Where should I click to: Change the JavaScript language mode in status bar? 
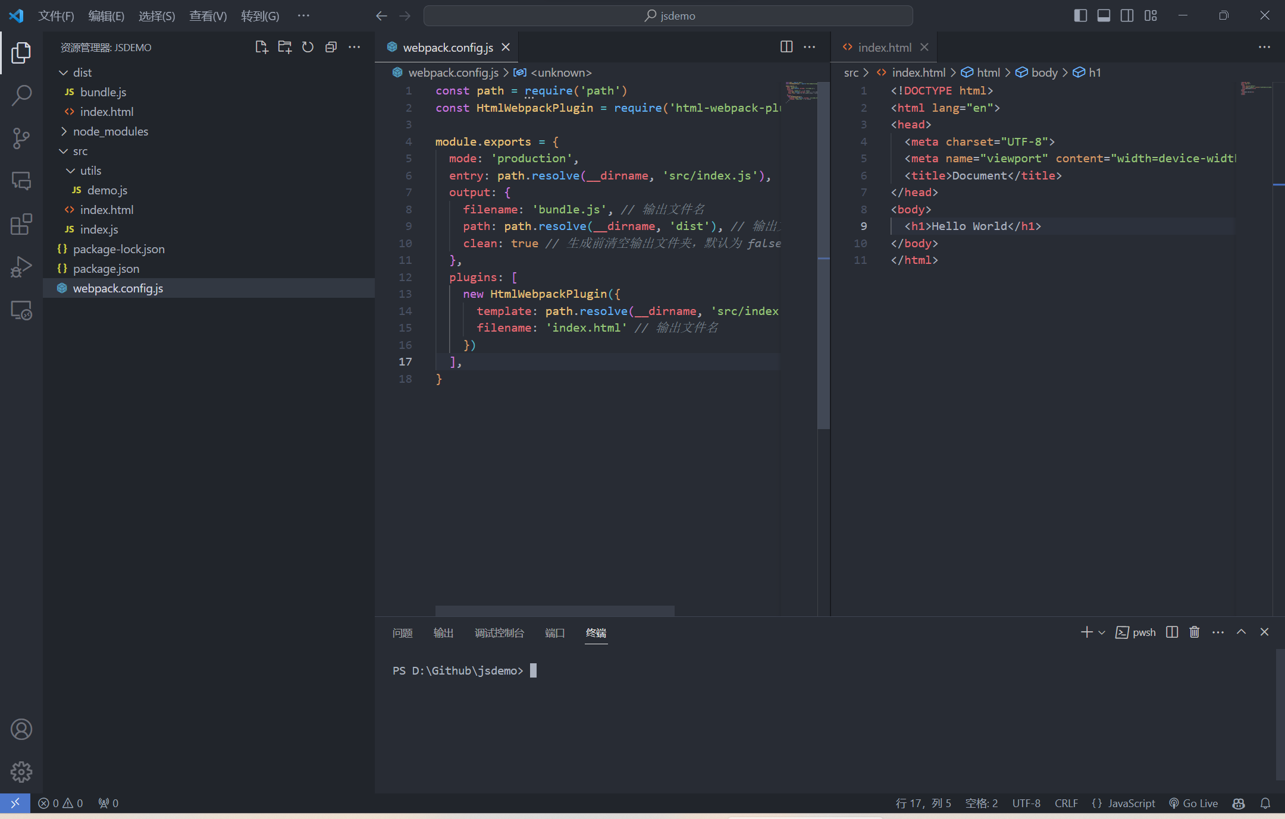pos(1131,803)
